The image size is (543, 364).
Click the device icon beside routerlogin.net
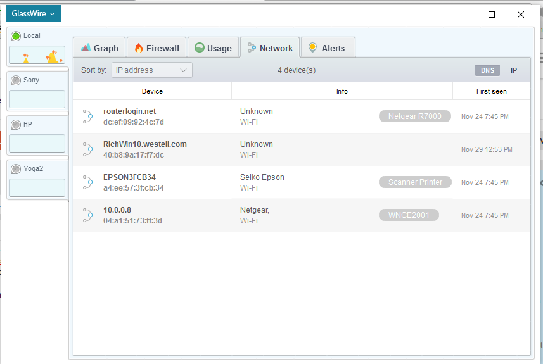click(87, 116)
